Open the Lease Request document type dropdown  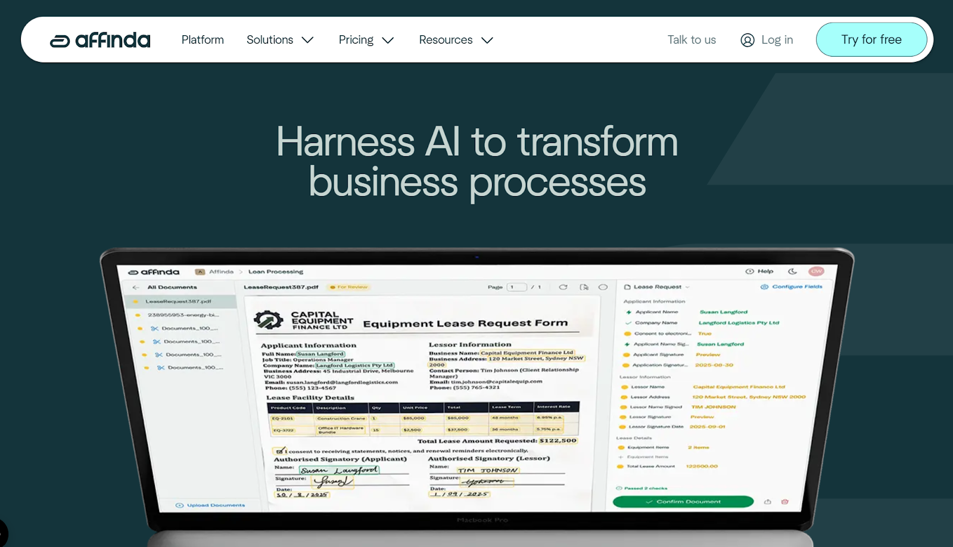(657, 287)
